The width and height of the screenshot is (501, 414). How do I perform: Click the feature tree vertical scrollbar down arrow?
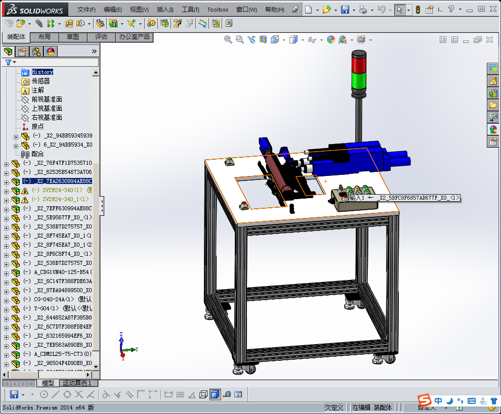click(96, 367)
